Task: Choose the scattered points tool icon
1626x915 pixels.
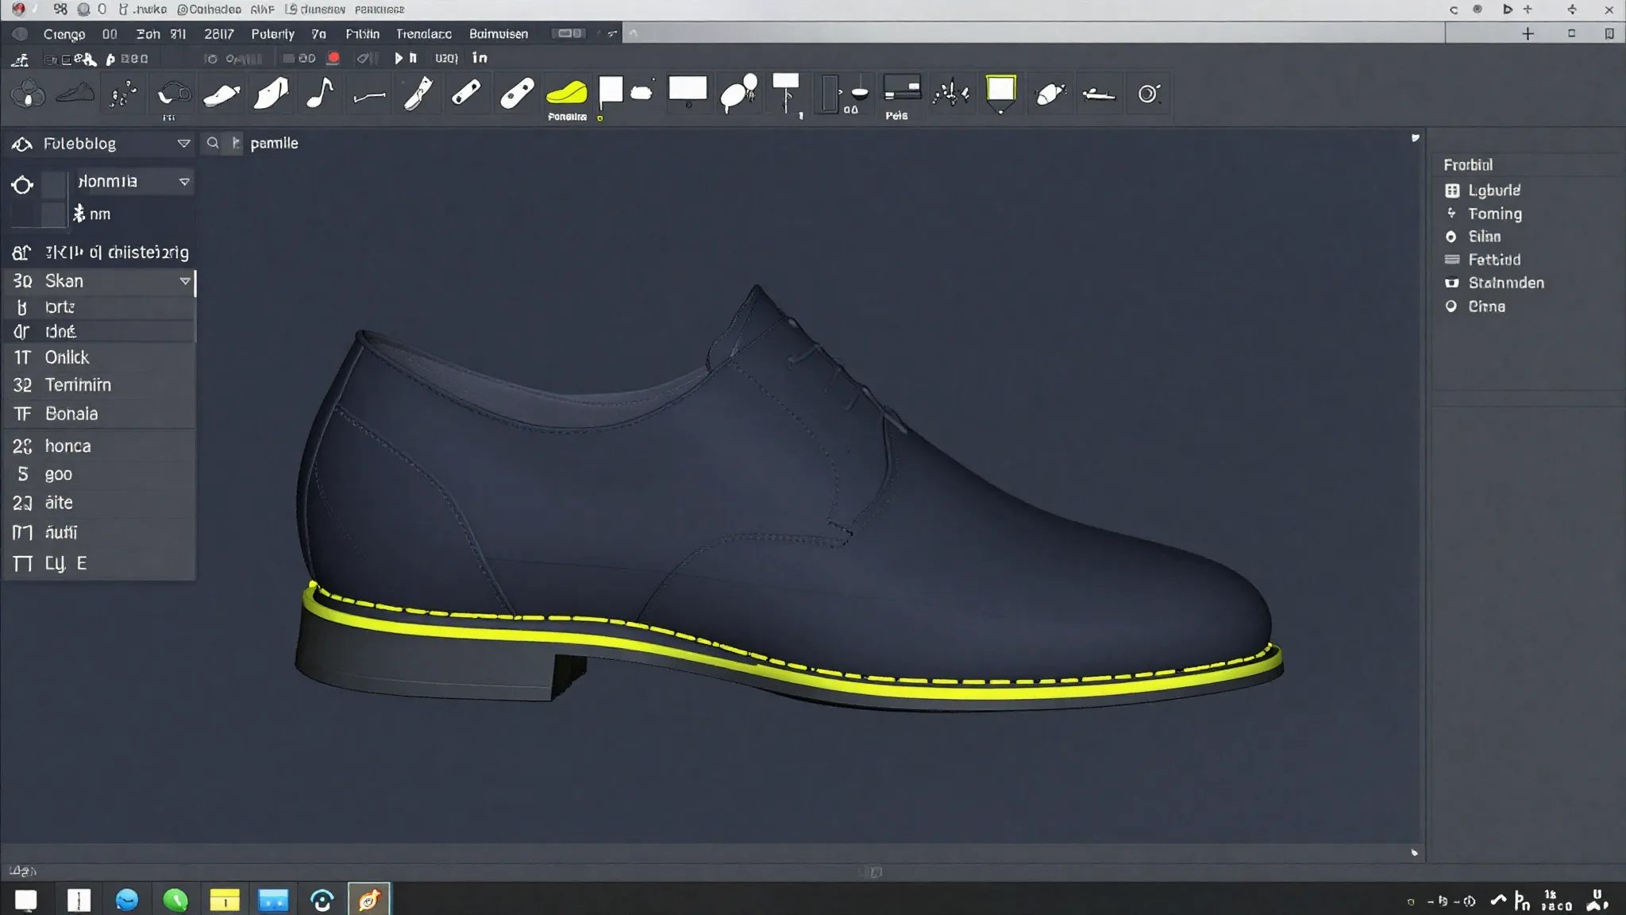Action: 123,95
